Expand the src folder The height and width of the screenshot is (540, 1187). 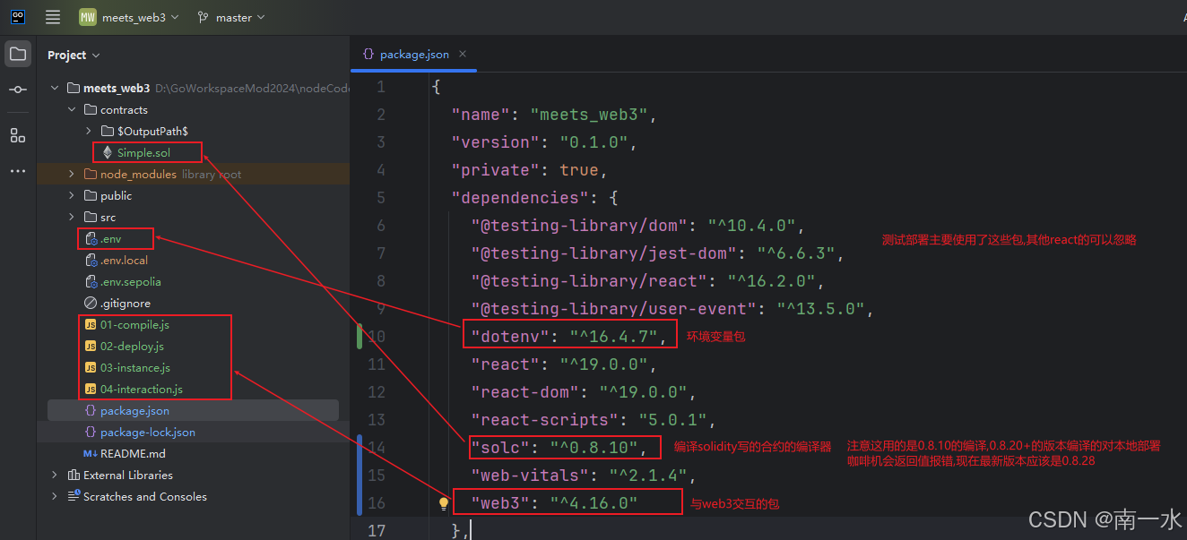(72, 217)
